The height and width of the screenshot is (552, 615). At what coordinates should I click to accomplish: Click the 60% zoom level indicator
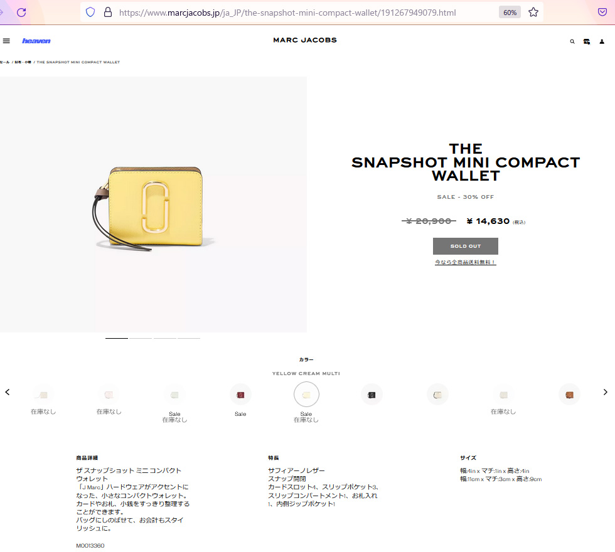tap(510, 13)
